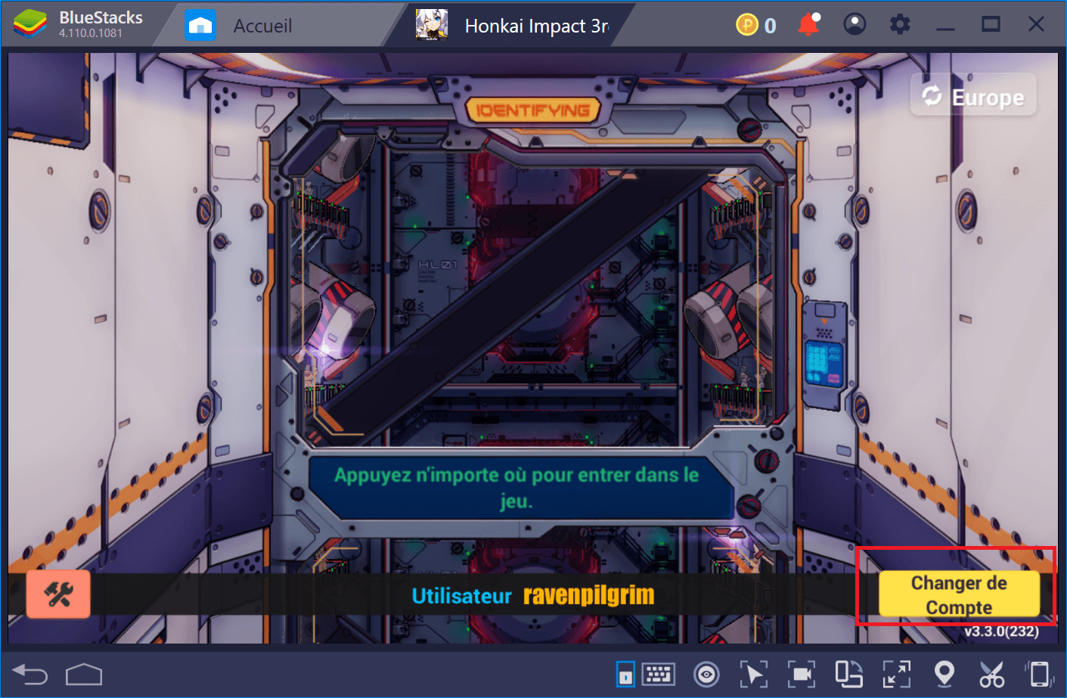Toggle the eye visibility overlay icon
The width and height of the screenshot is (1067, 698).
coord(707,675)
